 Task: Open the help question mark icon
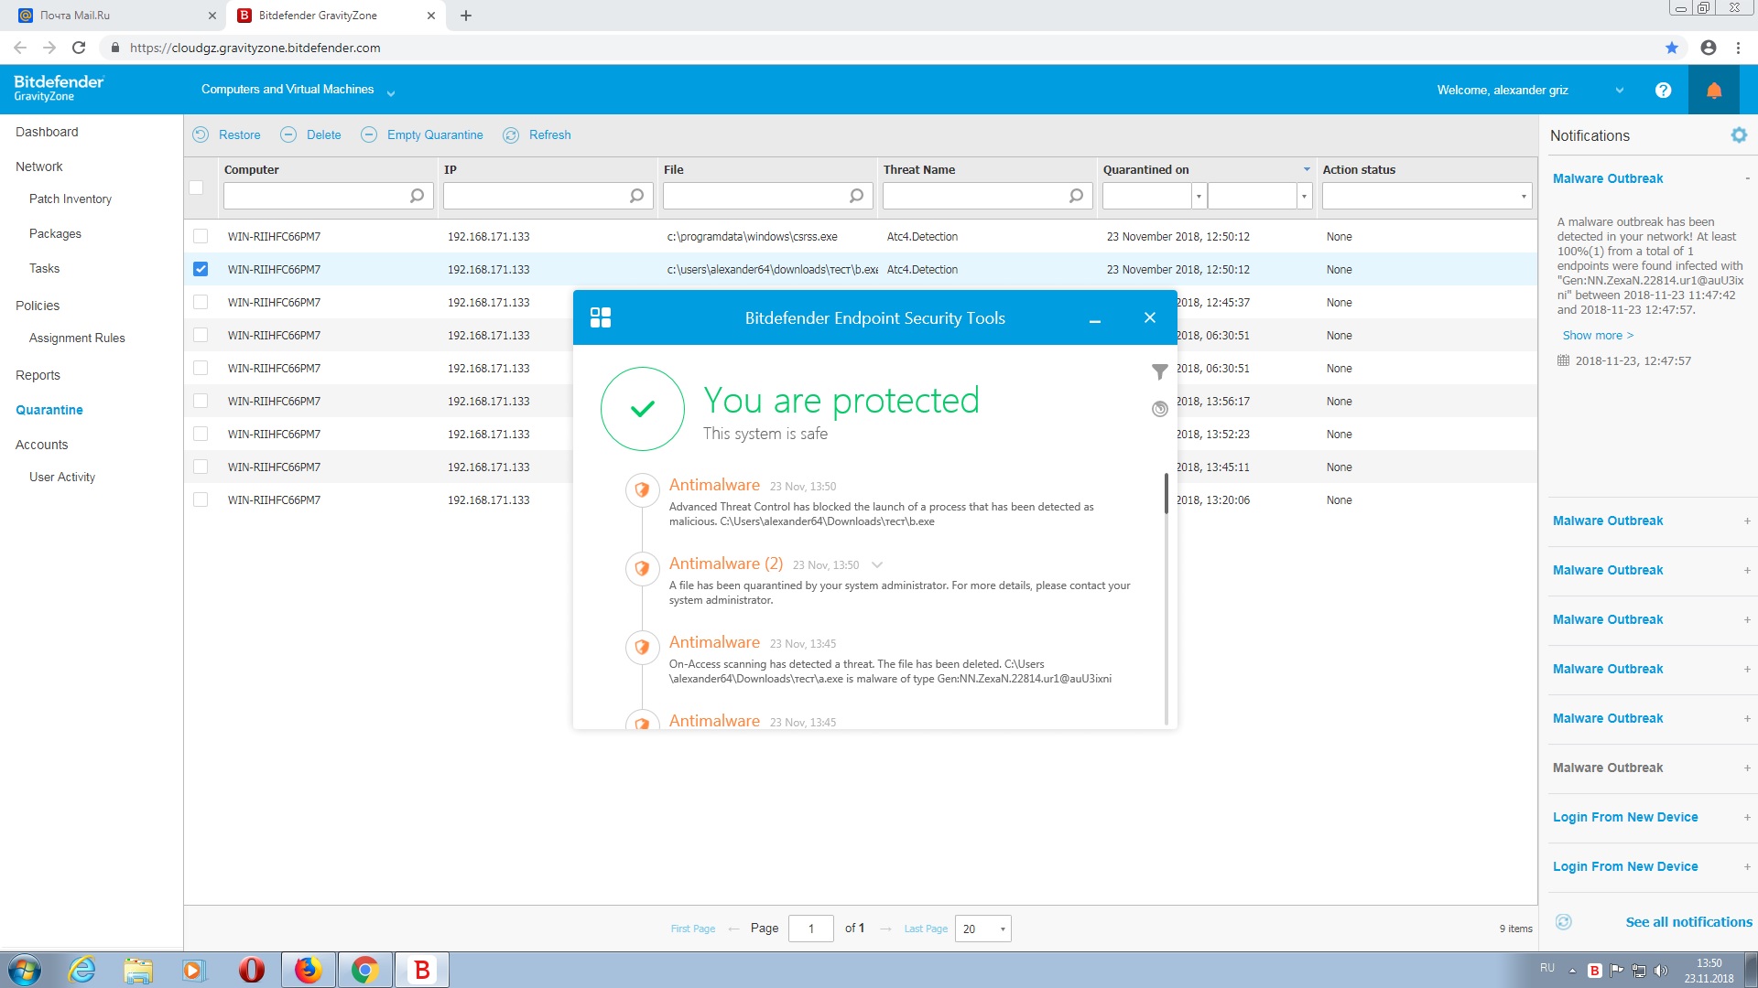[1663, 90]
